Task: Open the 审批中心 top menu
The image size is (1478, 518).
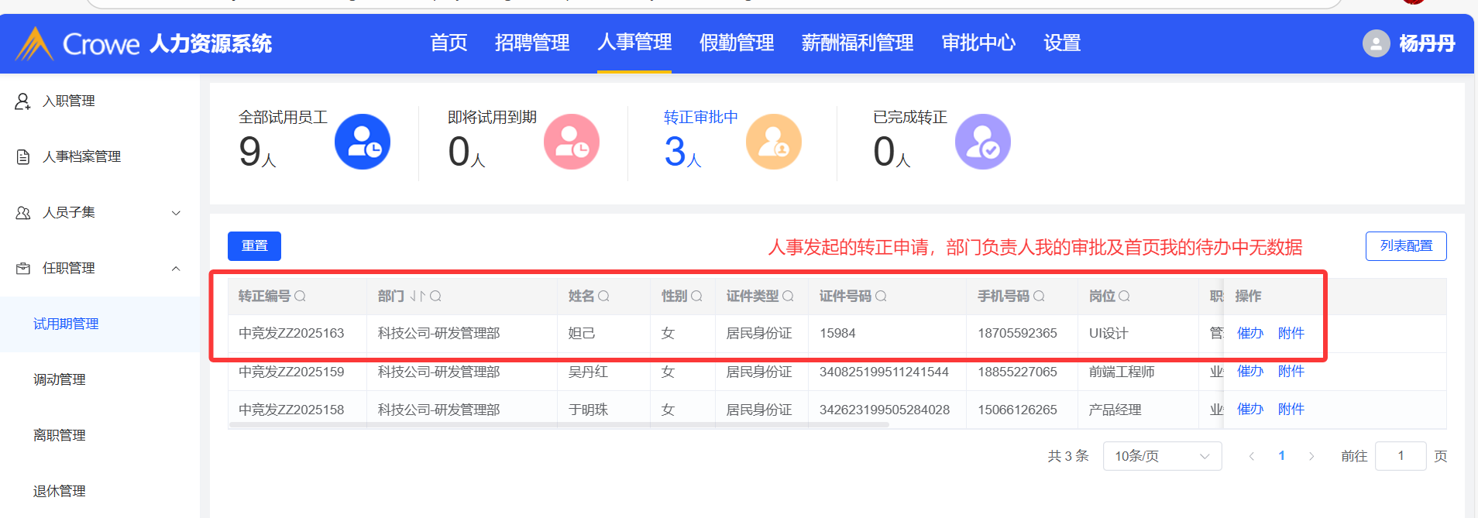Action: coord(978,43)
